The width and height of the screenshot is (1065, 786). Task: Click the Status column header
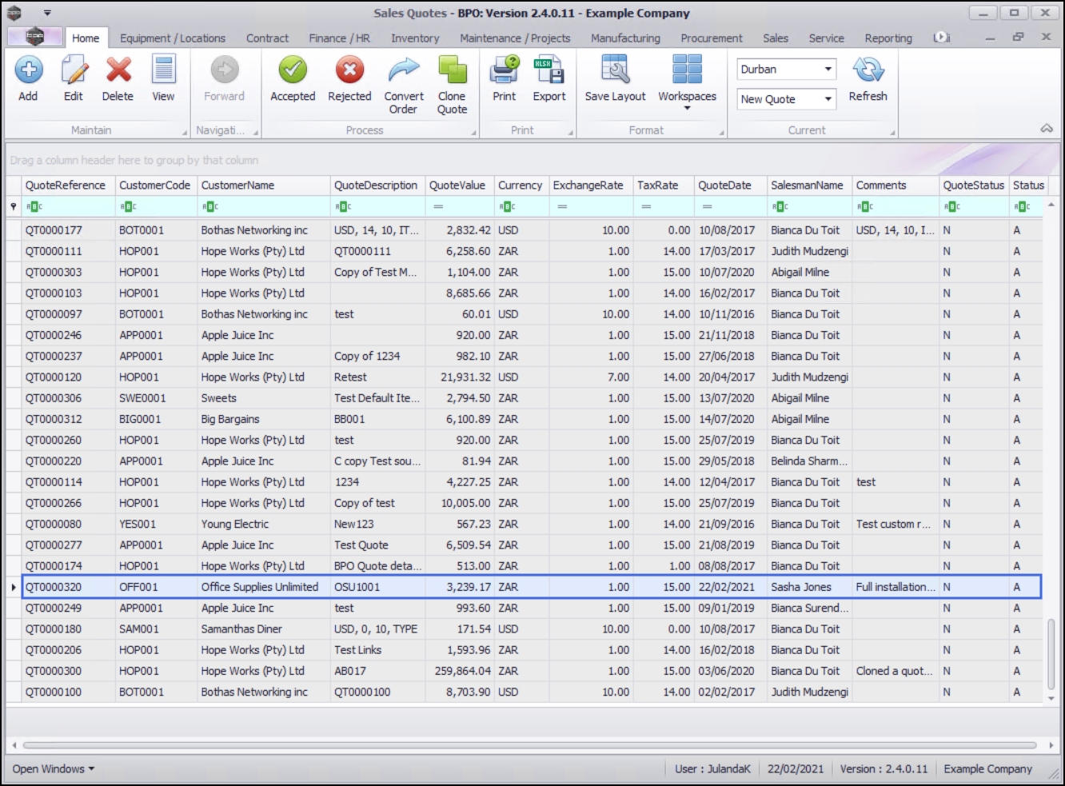coord(1028,186)
